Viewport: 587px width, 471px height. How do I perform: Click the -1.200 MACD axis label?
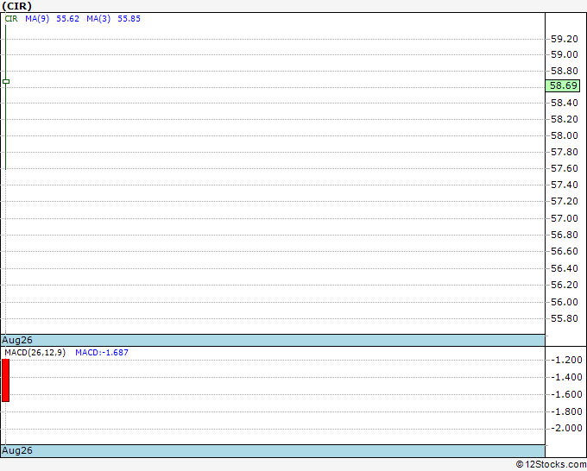(x=566, y=361)
